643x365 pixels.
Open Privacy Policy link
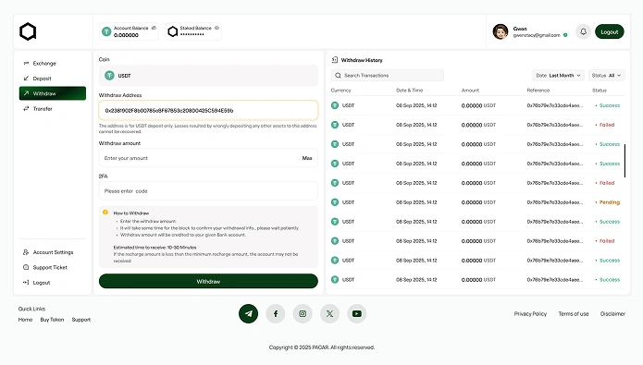(530, 314)
